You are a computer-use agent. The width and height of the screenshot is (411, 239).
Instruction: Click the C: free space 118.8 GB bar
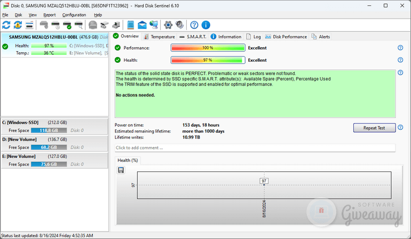pos(49,130)
